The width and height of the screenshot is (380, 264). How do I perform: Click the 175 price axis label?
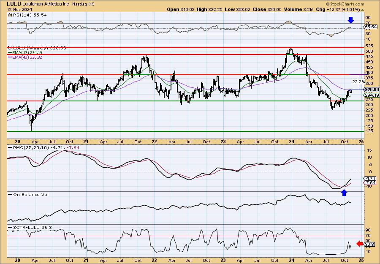369,121
